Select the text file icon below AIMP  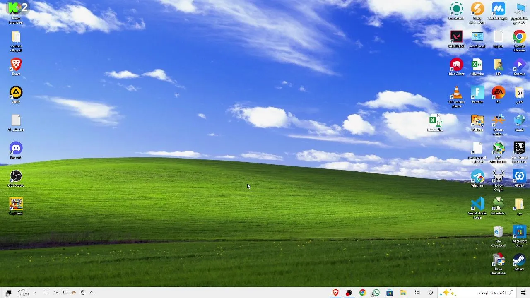16,123
